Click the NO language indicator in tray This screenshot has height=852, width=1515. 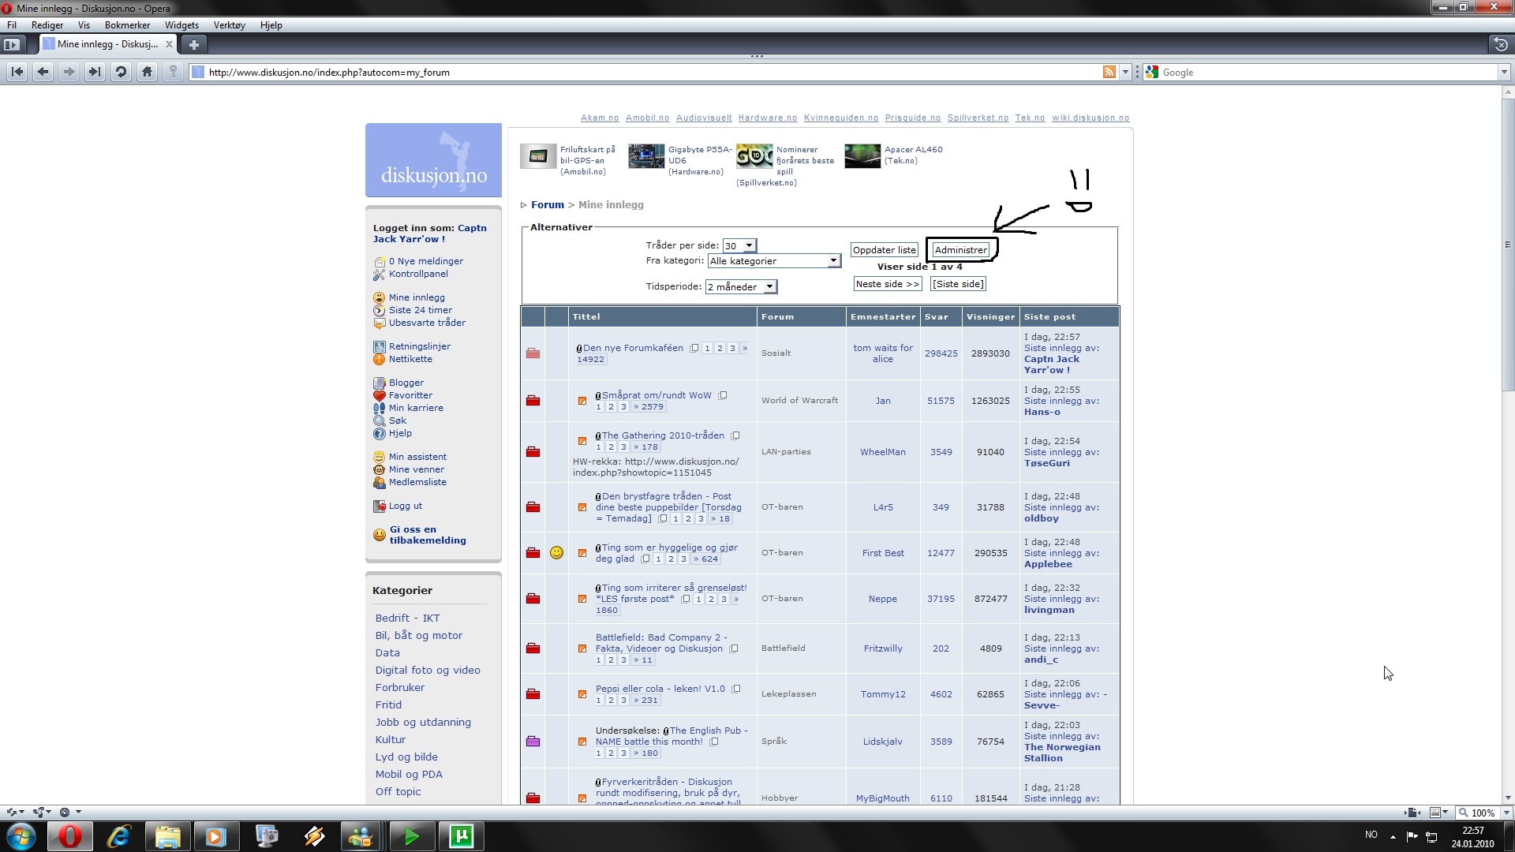(1371, 835)
